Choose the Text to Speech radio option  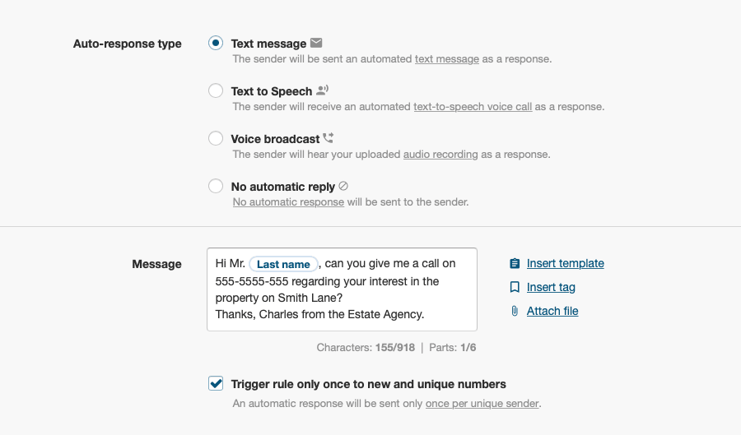216,90
